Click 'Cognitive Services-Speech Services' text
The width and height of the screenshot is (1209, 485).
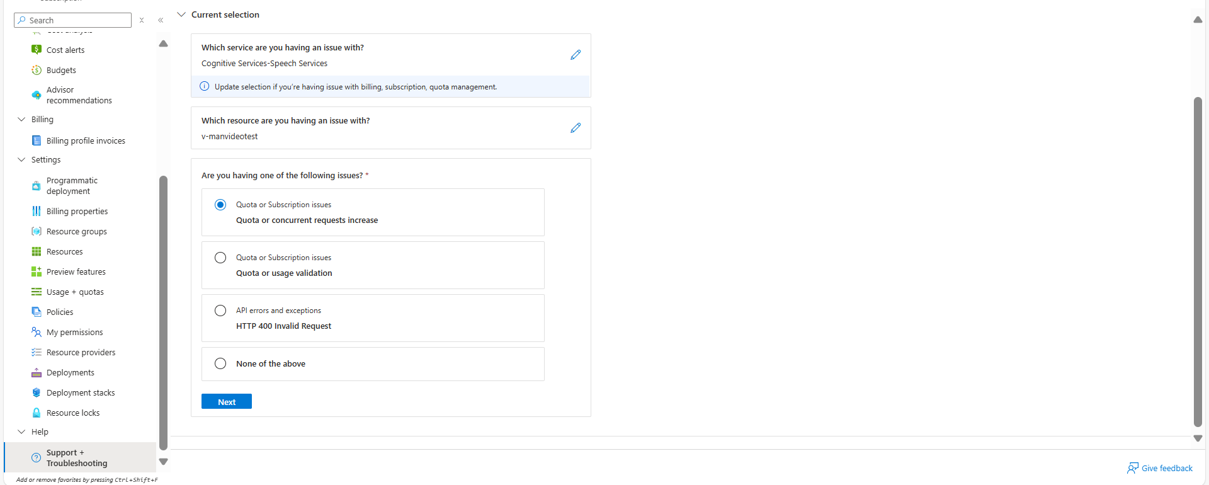tap(264, 63)
